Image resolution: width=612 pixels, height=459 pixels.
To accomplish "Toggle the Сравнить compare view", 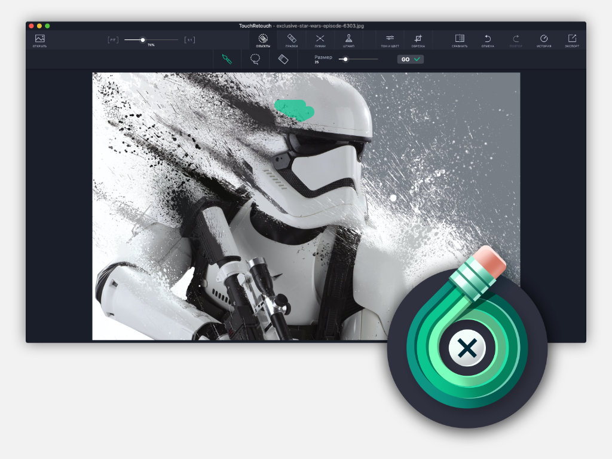I will tap(460, 41).
